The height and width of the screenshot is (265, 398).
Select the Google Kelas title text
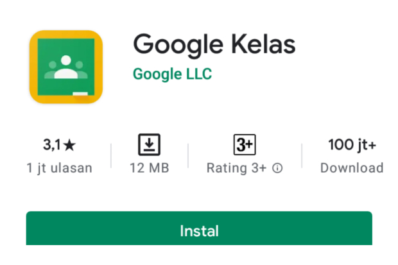pos(214,44)
